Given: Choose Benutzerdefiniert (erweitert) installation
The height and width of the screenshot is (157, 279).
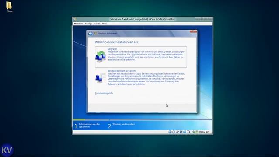Looking at the screenshot, I should click(x=140, y=78).
